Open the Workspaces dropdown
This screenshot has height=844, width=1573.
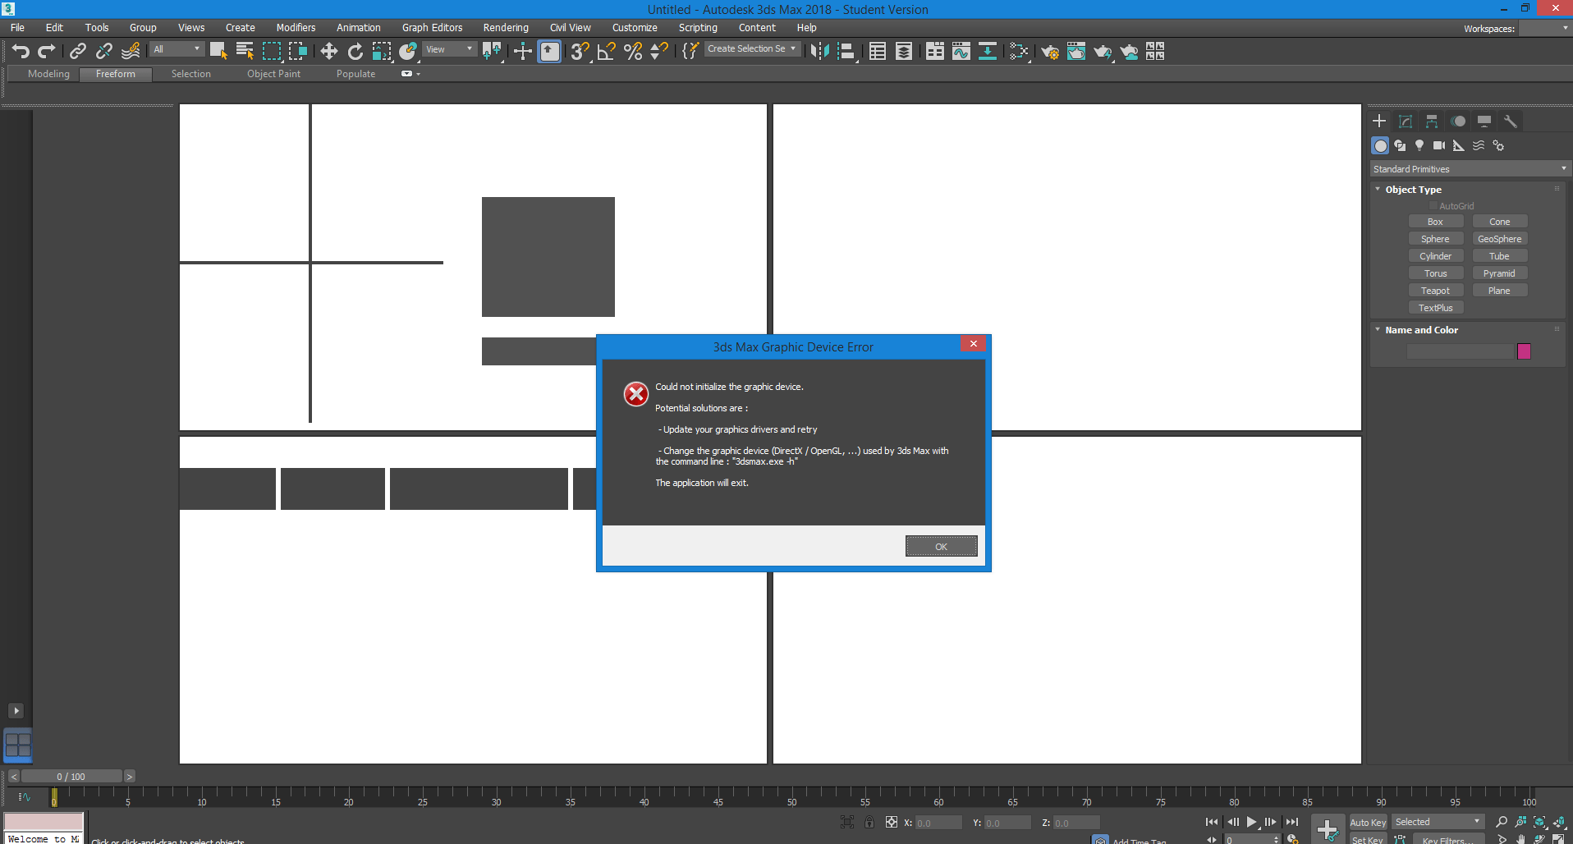(1544, 28)
